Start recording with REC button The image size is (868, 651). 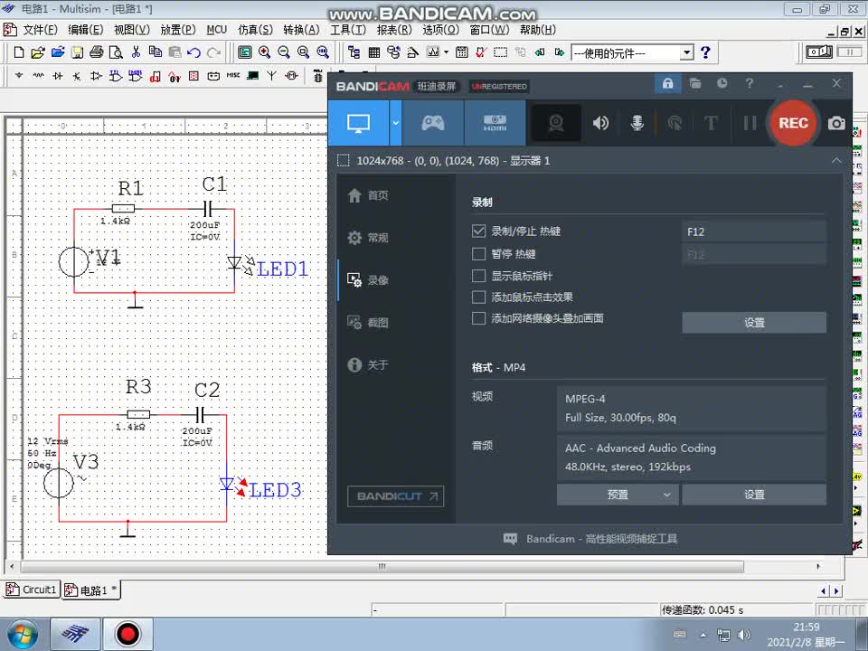[793, 123]
